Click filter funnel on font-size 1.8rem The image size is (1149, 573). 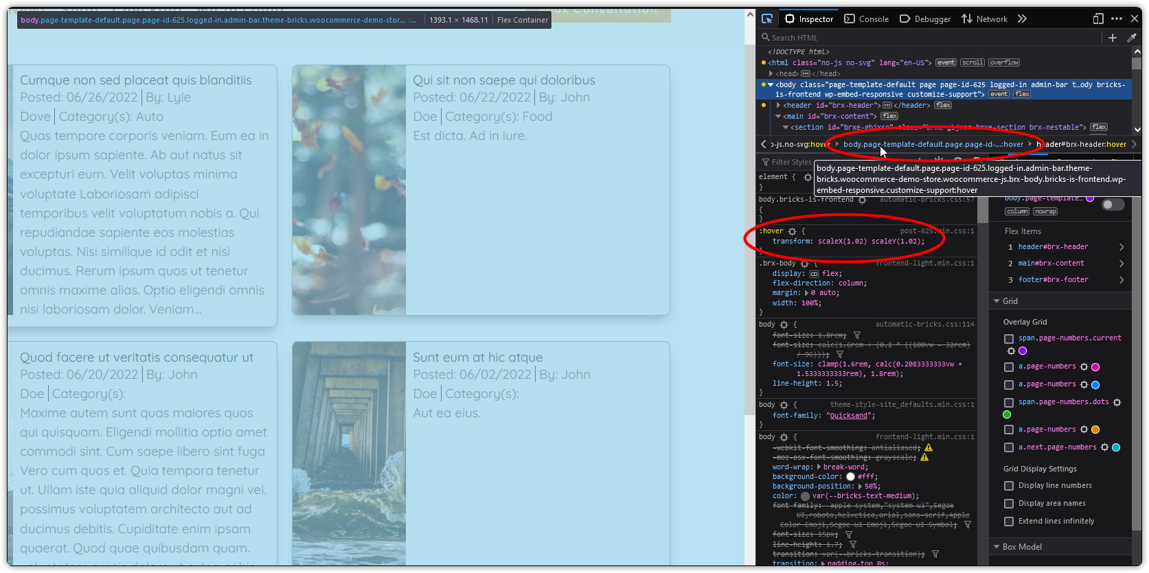tap(857, 336)
